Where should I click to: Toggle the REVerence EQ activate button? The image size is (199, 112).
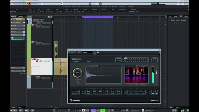pos(146,92)
